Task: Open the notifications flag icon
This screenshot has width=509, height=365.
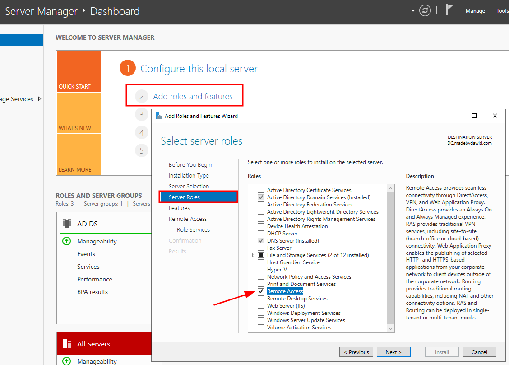Action: point(449,9)
